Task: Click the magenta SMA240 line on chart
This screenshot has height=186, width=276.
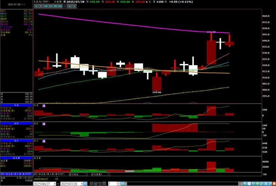Action: point(134,26)
